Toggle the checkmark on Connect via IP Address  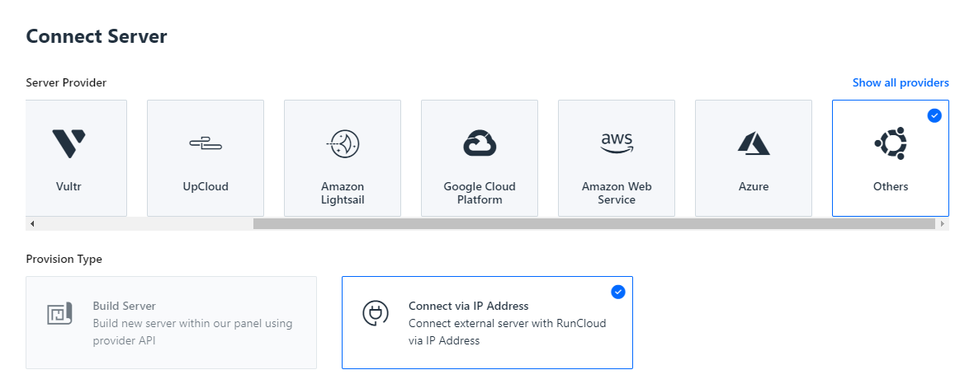pos(618,292)
